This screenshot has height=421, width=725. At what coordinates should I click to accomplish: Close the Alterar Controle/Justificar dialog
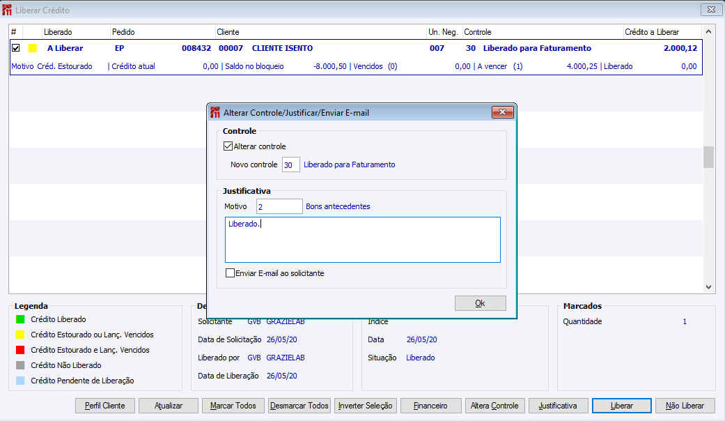[x=503, y=112]
